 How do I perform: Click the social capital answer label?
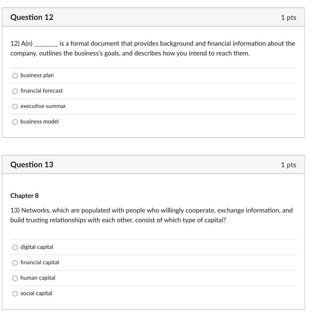pyautogui.click(x=36, y=293)
